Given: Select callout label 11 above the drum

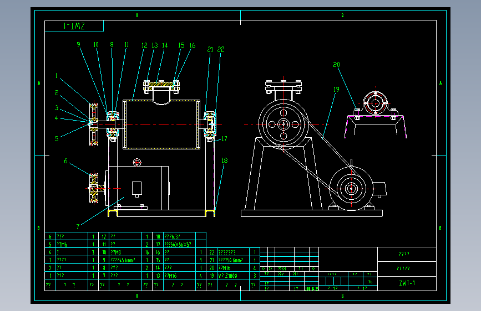Looking at the screenshot, I should (x=126, y=45).
